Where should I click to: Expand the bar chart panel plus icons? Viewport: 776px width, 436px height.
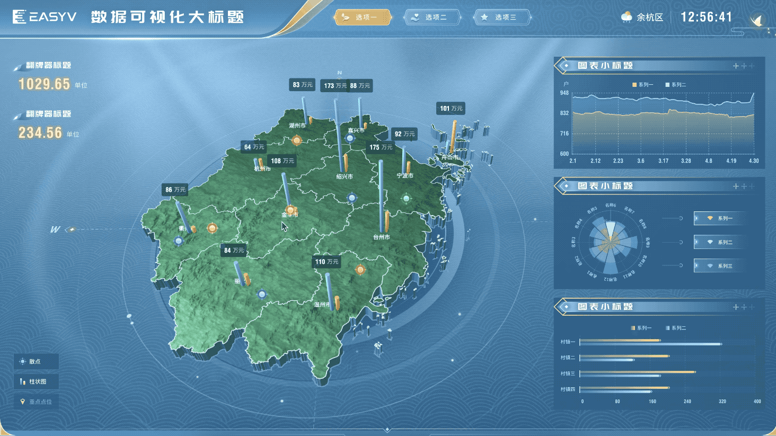pyautogui.click(x=744, y=307)
